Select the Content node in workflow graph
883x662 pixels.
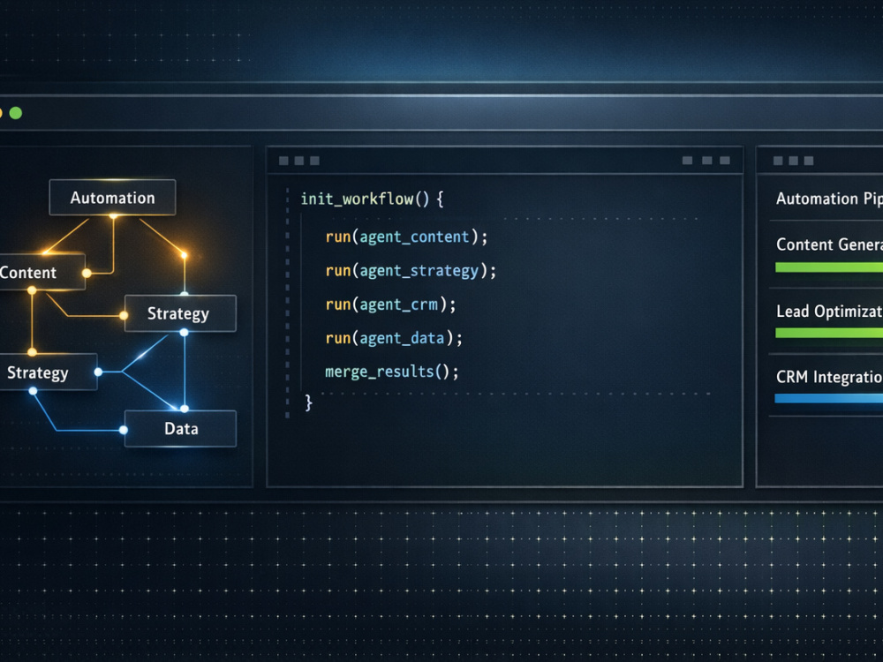[x=42, y=272]
